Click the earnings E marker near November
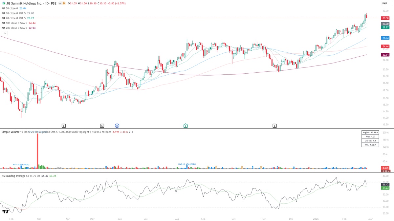This screenshot has height=221, width=394. [x=274, y=125]
